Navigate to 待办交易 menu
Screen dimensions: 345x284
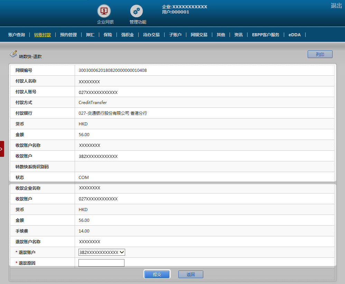[151, 35]
